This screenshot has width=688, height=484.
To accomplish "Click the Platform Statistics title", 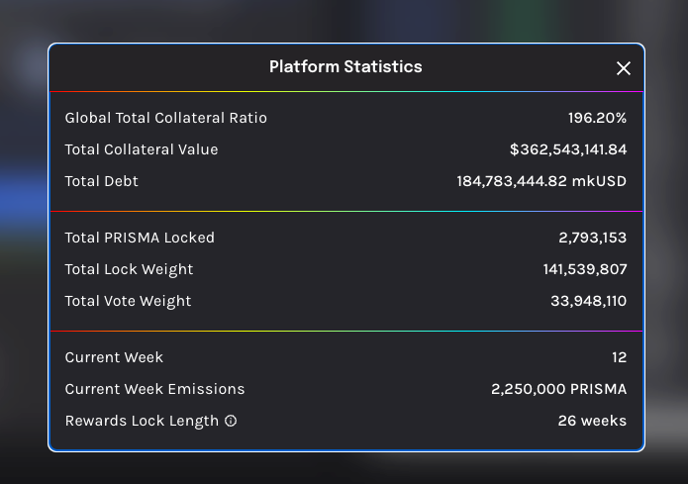I will click(345, 67).
